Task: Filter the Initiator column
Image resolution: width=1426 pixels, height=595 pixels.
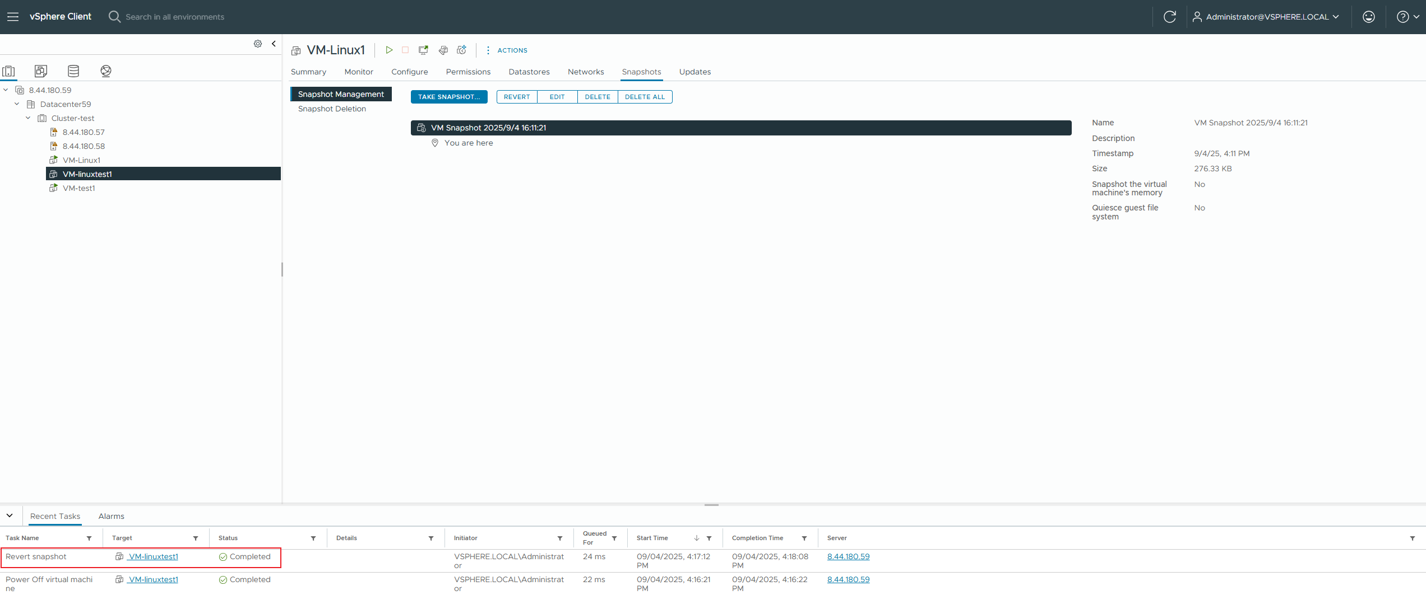Action: point(560,538)
